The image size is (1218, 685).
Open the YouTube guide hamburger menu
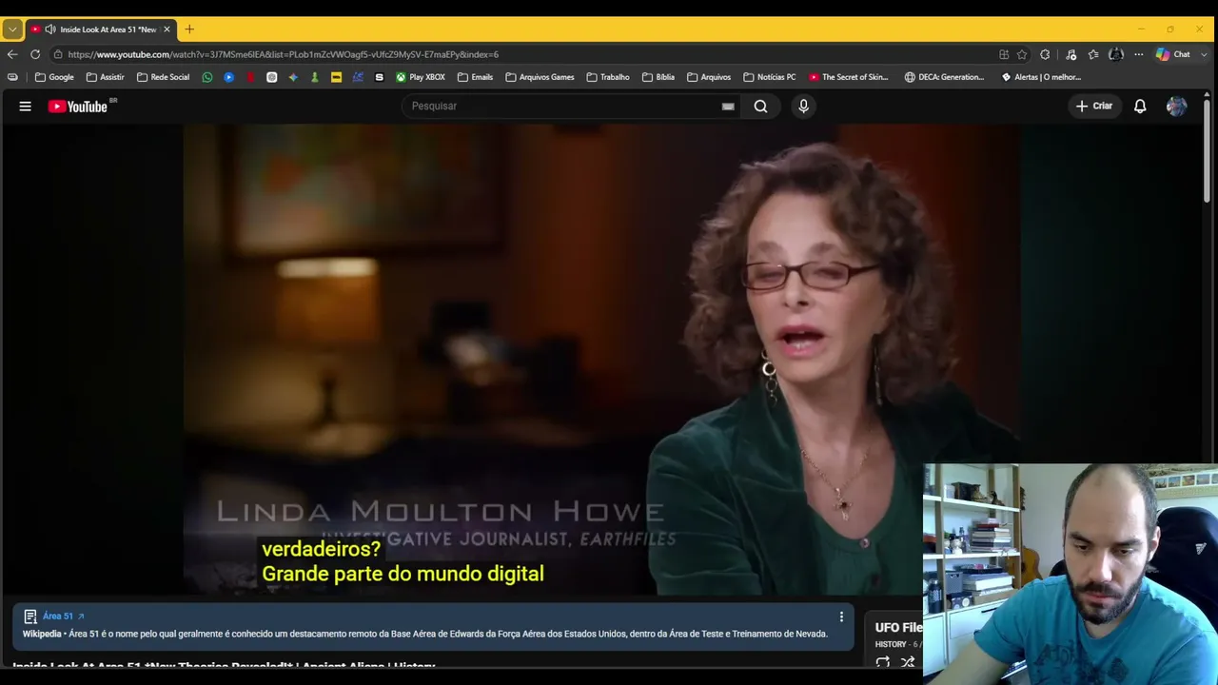(x=26, y=107)
